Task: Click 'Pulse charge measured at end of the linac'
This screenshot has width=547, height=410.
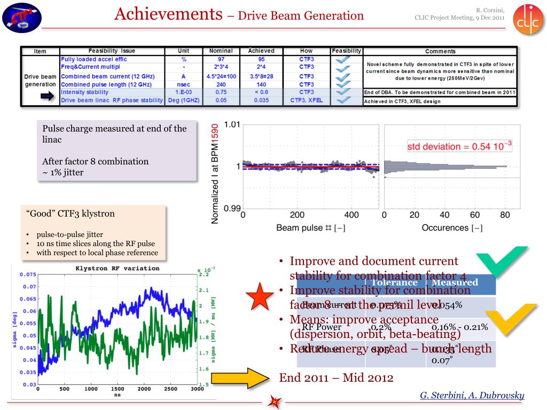Action: point(114,134)
